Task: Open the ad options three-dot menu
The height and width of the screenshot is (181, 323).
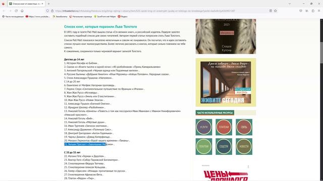Action: pos(248,166)
